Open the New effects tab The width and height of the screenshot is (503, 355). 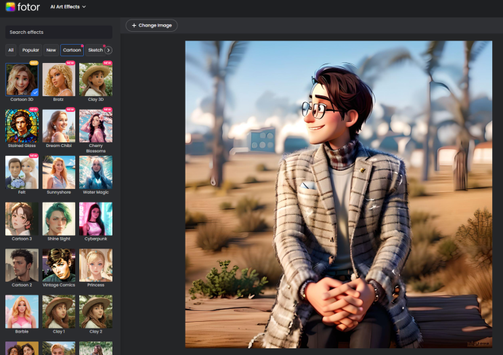click(51, 50)
